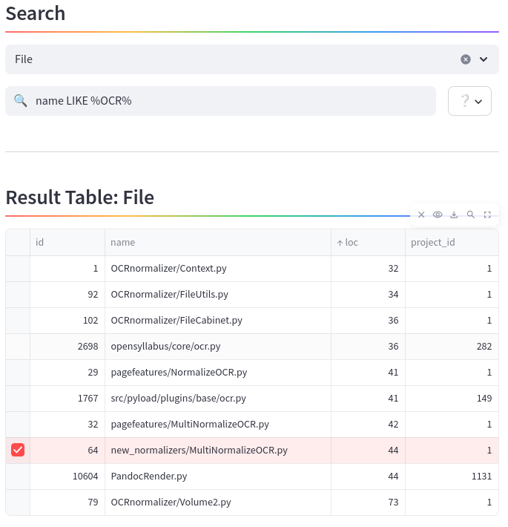Image resolution: width=508 pixels, height=527 pixels.
Task: Select the row for opensyllabus/core/ocr.py
Action: [18, 347]
